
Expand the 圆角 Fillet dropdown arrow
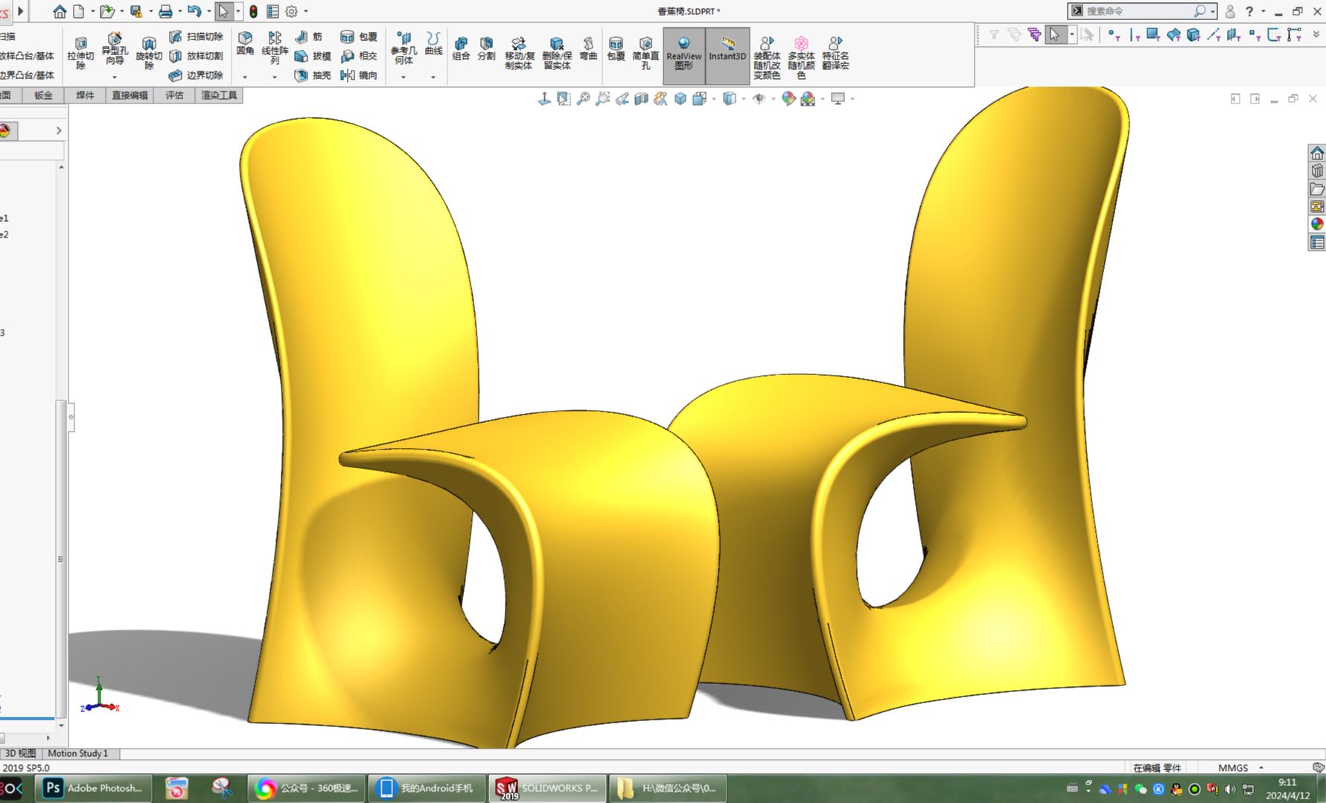(x=245, y=77)
